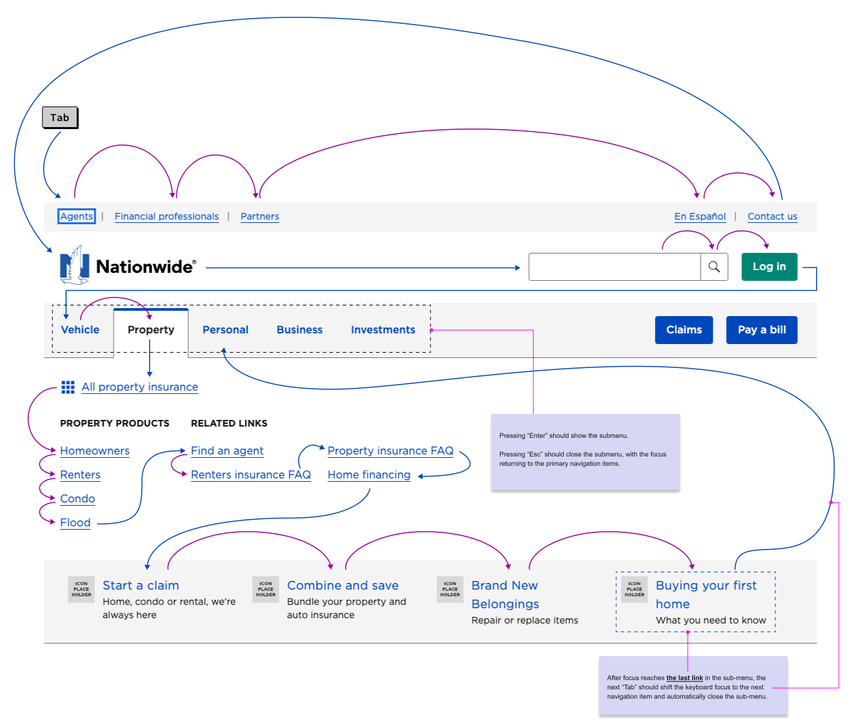Open the Homeowners link
Viewport: 852px width, 728px height.
(x=95, y=451)
